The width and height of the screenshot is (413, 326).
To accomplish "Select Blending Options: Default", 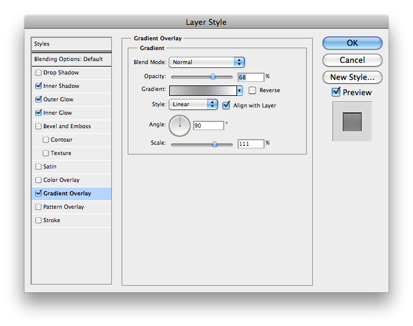I will point(71,59).
